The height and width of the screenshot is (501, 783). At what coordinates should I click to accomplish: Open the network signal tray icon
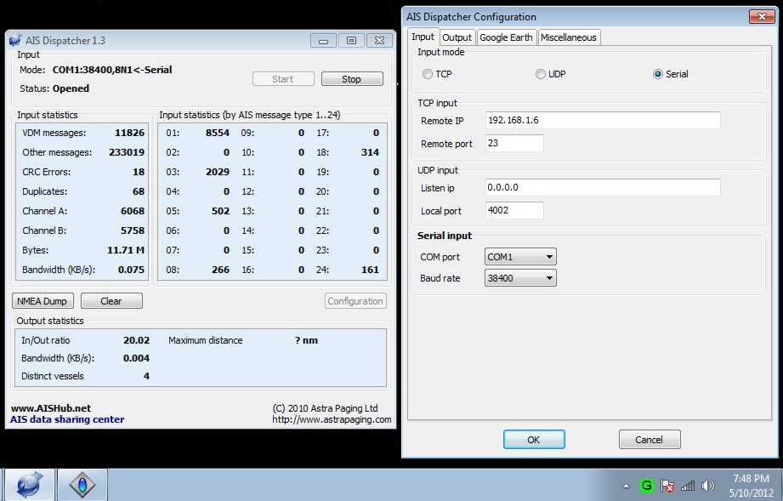[x=688, y=486]
